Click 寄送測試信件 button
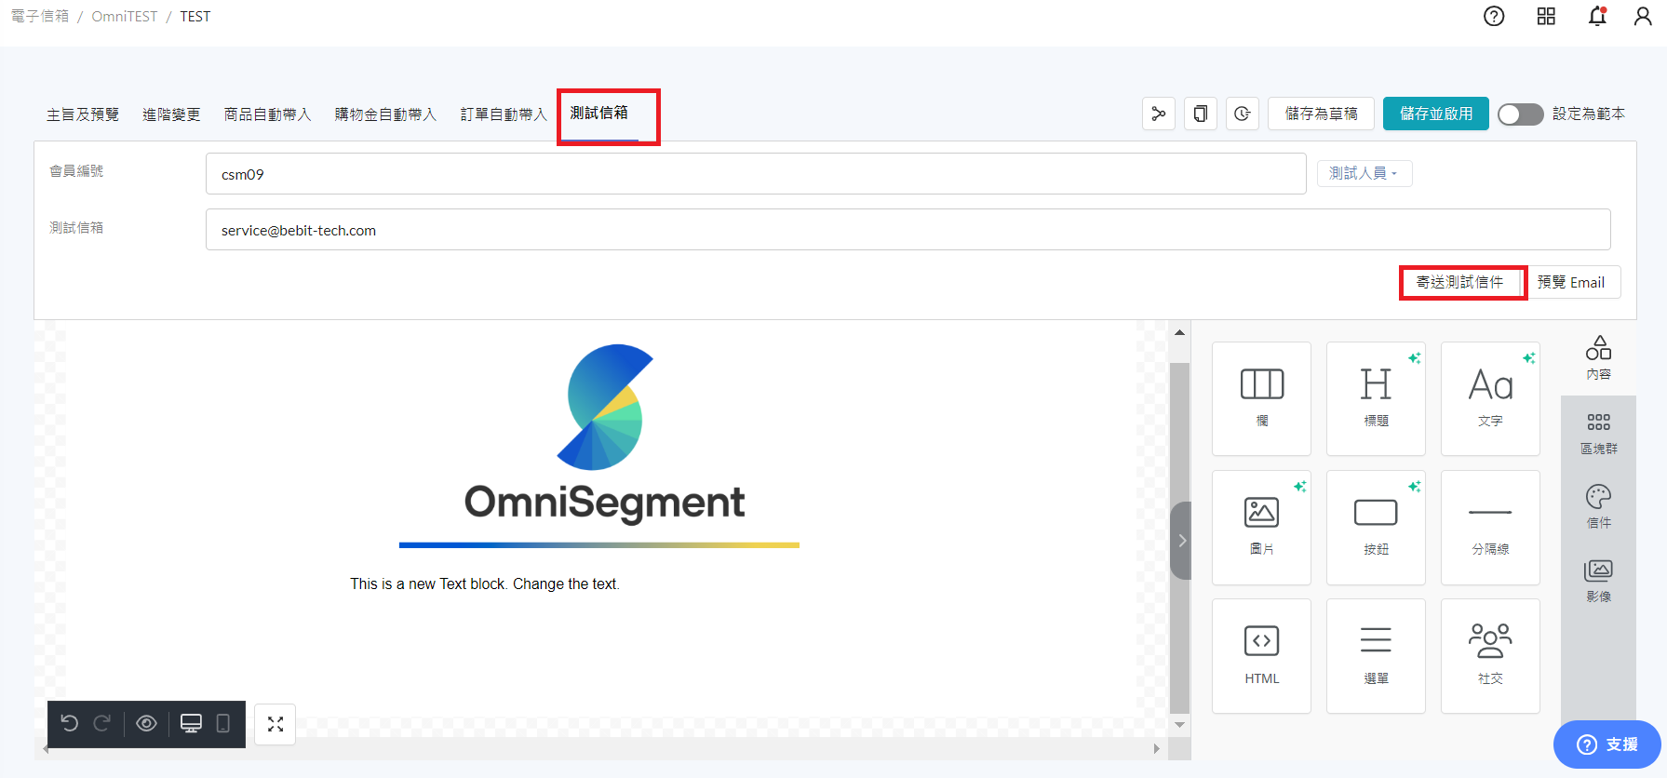 [x=1459, y=282]
